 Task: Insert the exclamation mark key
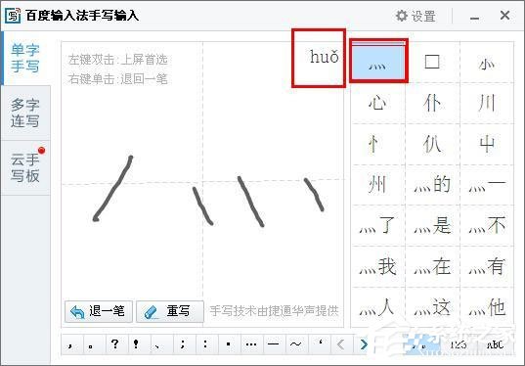(x=139, y=344)
